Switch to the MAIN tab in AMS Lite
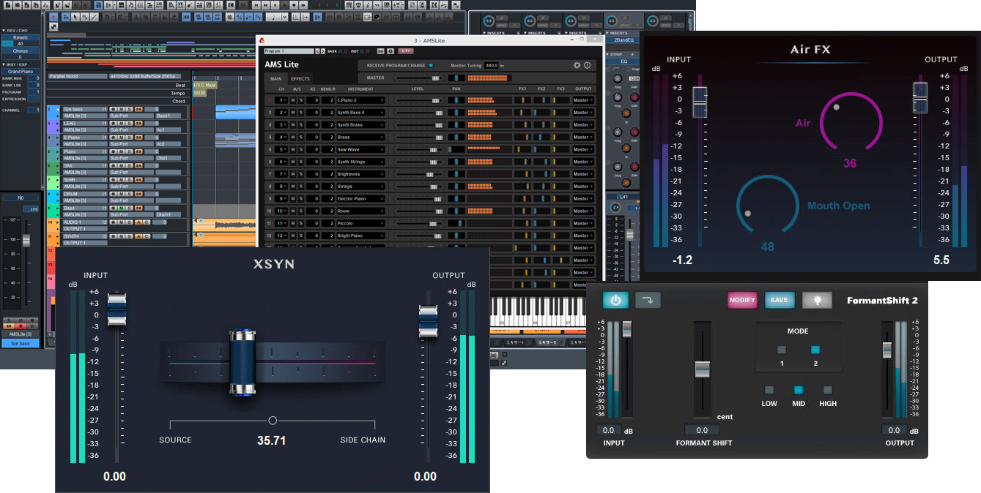Image resolution: width=981 pixels, height=493 pixels. click(276, 78)
